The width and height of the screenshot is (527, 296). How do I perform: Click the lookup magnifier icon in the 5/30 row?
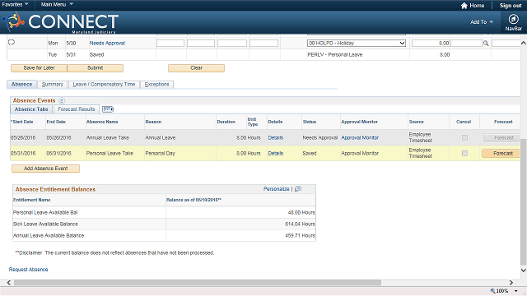pyautogui.click(x=486, y=44)
